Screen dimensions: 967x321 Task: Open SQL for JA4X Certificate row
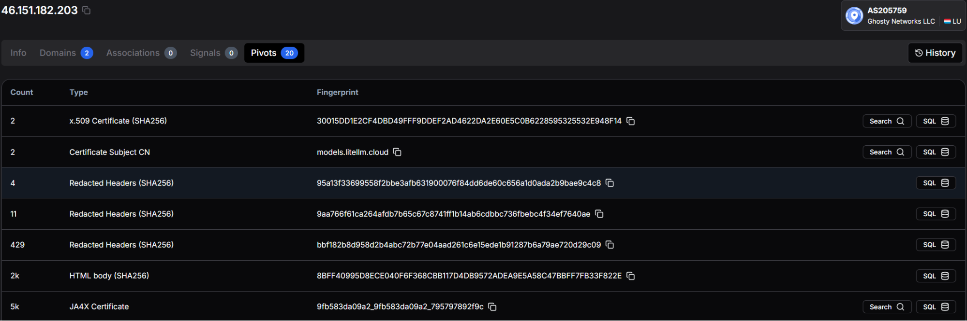[936, 307]
